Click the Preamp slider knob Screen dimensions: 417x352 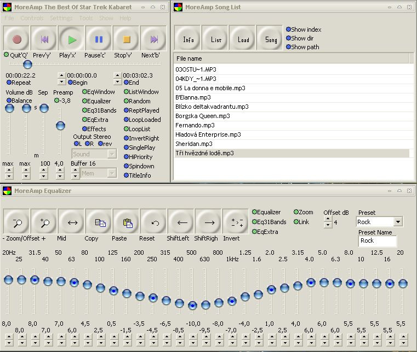pyautogui.click(x=60, y=126)
